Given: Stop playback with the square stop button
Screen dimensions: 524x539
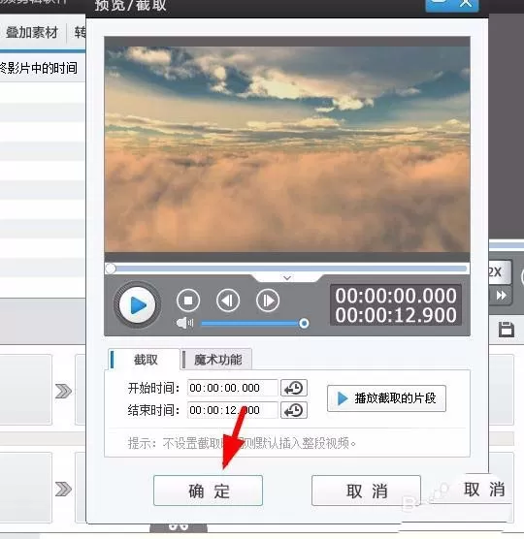Looking at the screenshot, I should click(x=188, y=301).
